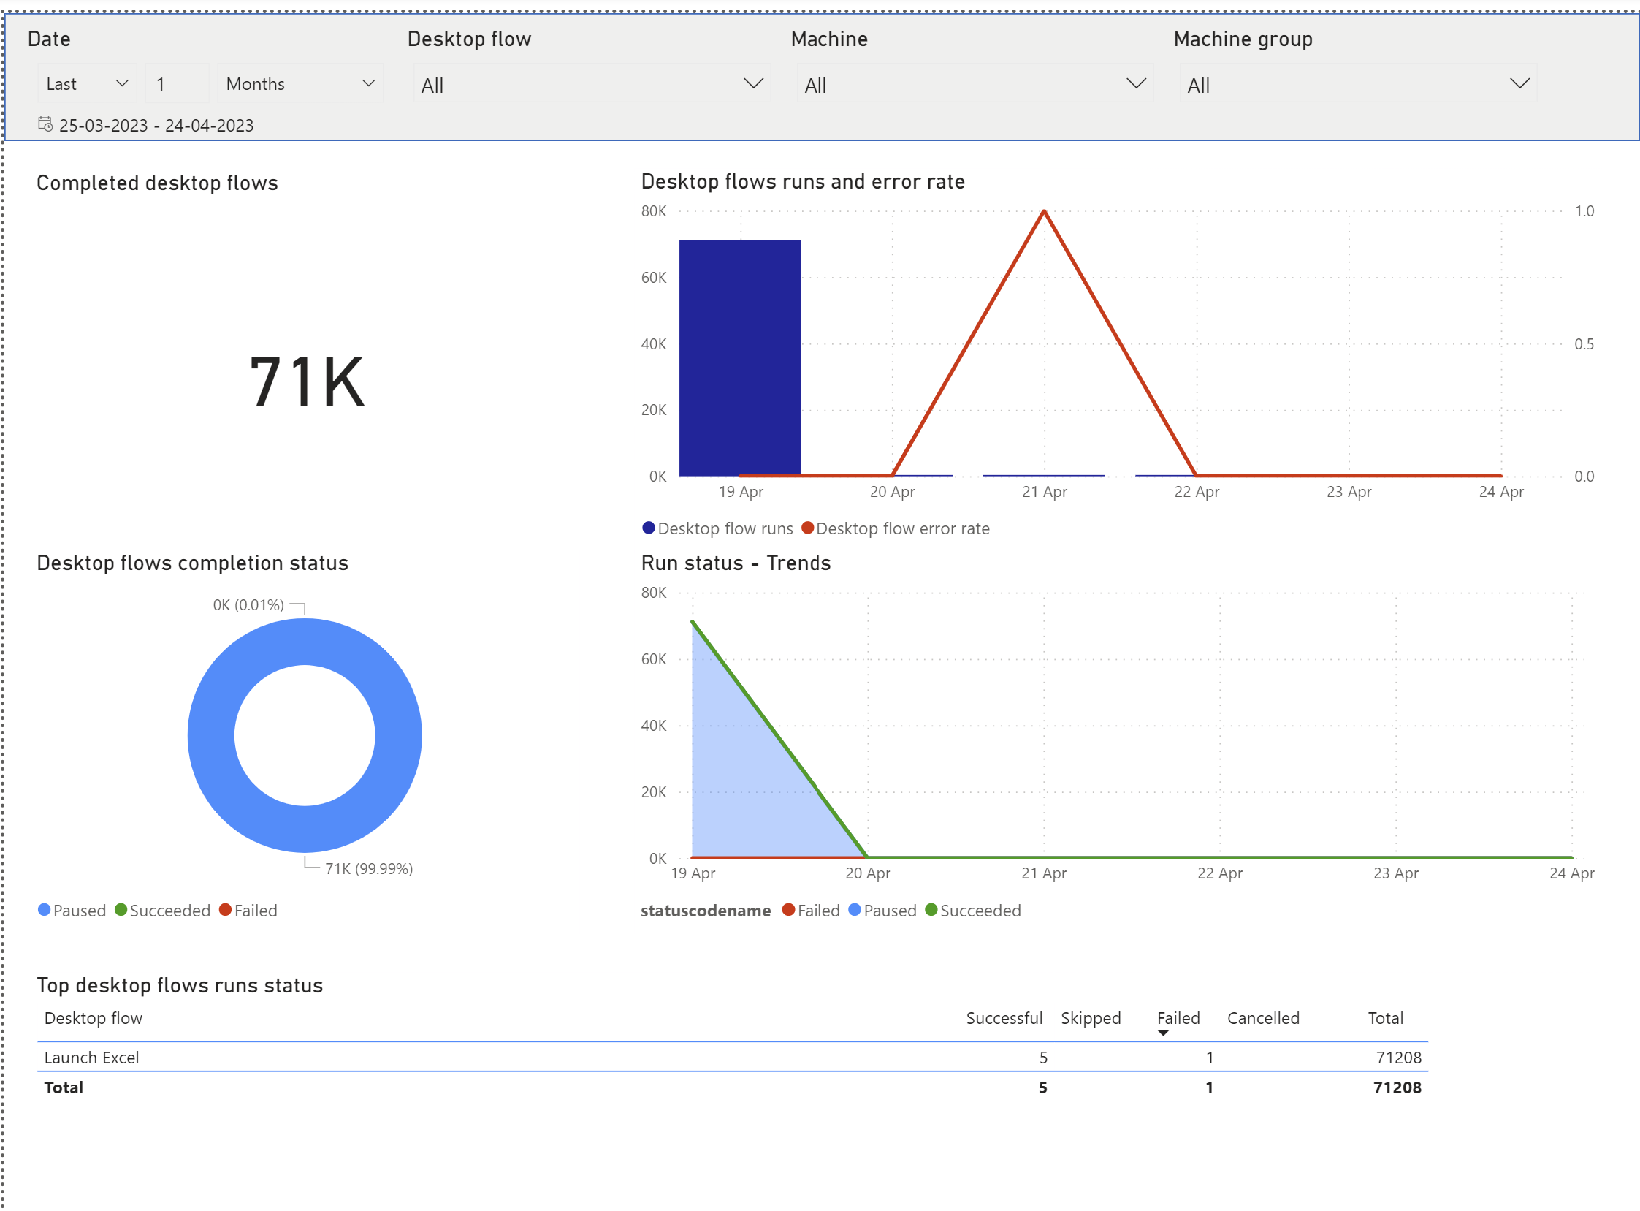Click the Paused legend dot below the donut chart

tap(45, 910)
